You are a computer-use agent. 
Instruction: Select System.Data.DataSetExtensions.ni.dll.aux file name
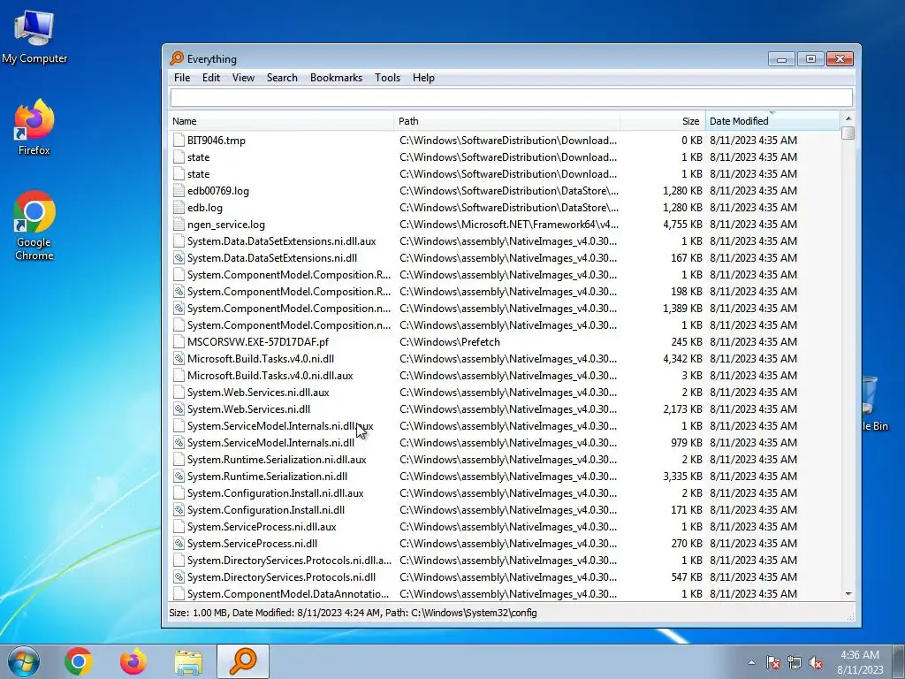click(x=282, y=240)
